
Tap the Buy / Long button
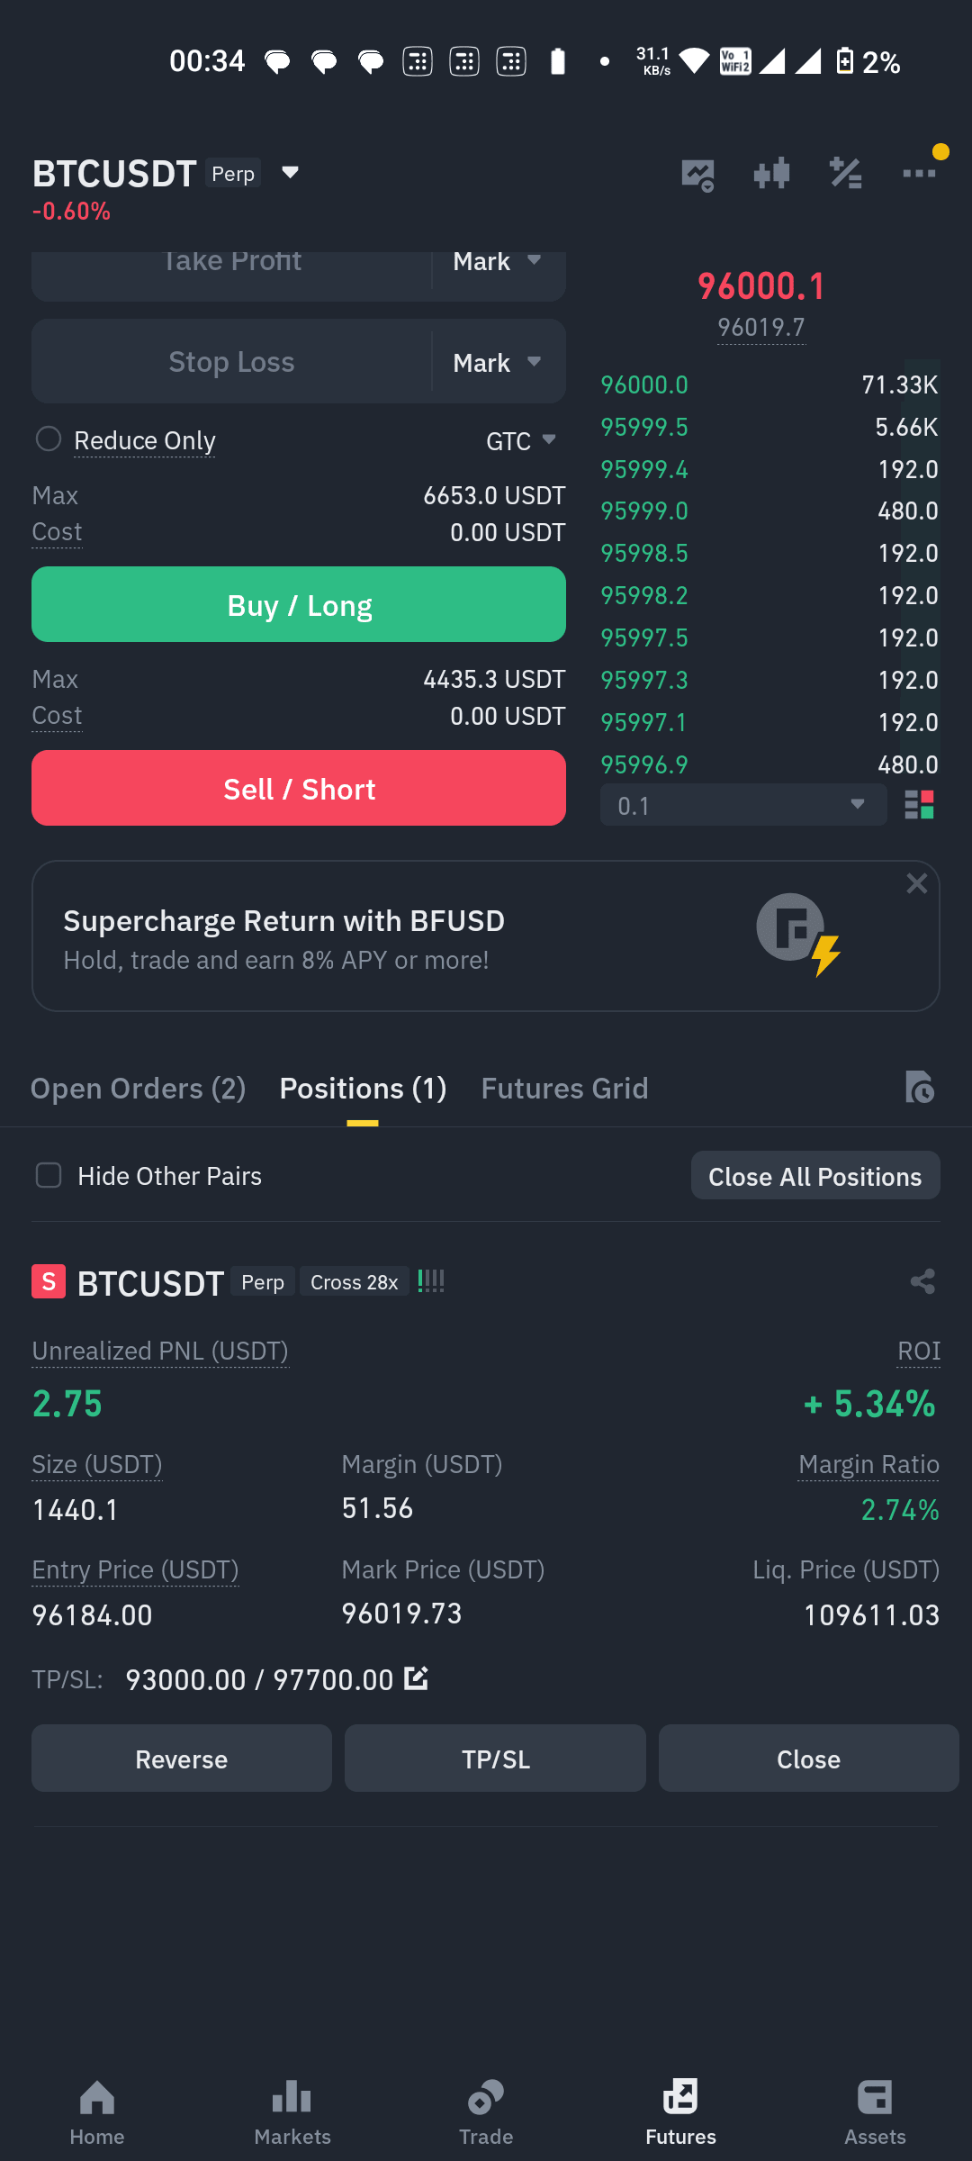(x=299, y=604)
